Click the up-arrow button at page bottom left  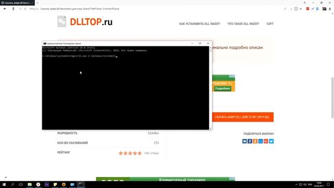tap(6, 178)
